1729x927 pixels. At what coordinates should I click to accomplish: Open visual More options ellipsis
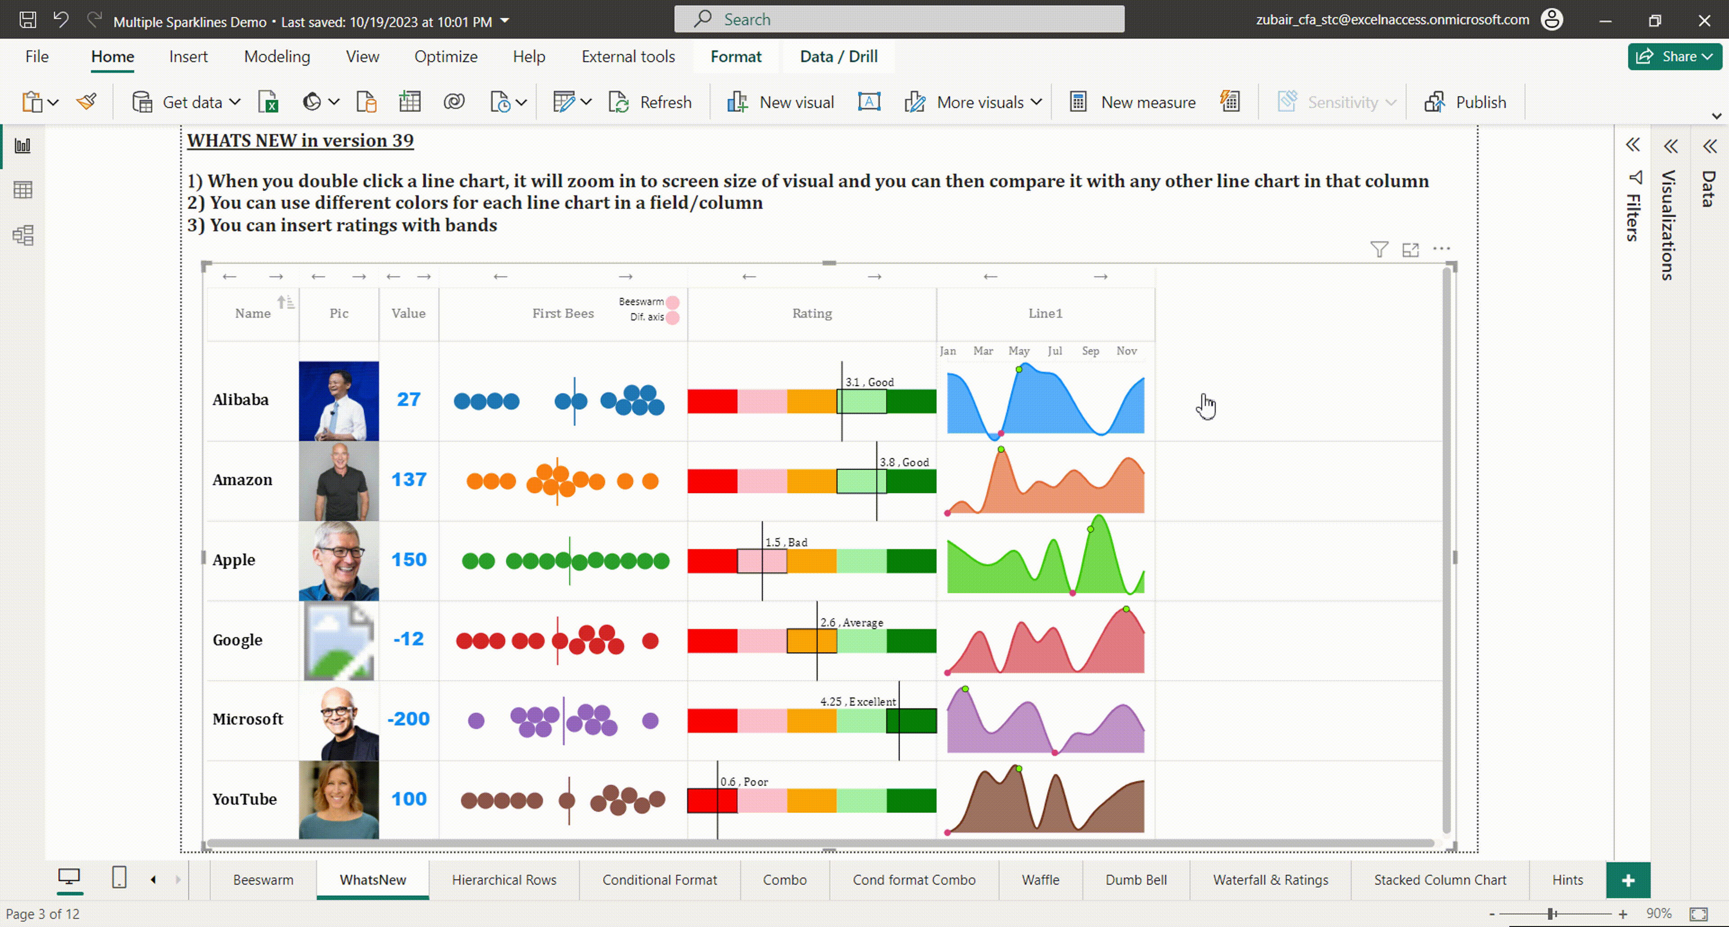pos(1442,249)
